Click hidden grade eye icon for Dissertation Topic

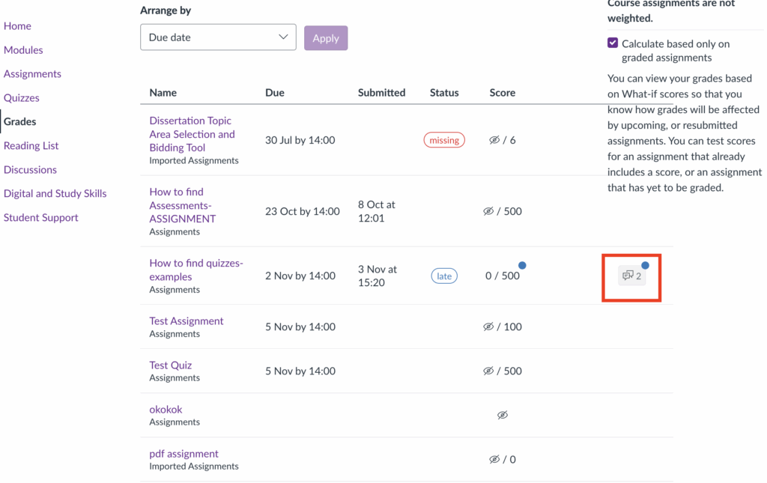click(x=494, y=140)
